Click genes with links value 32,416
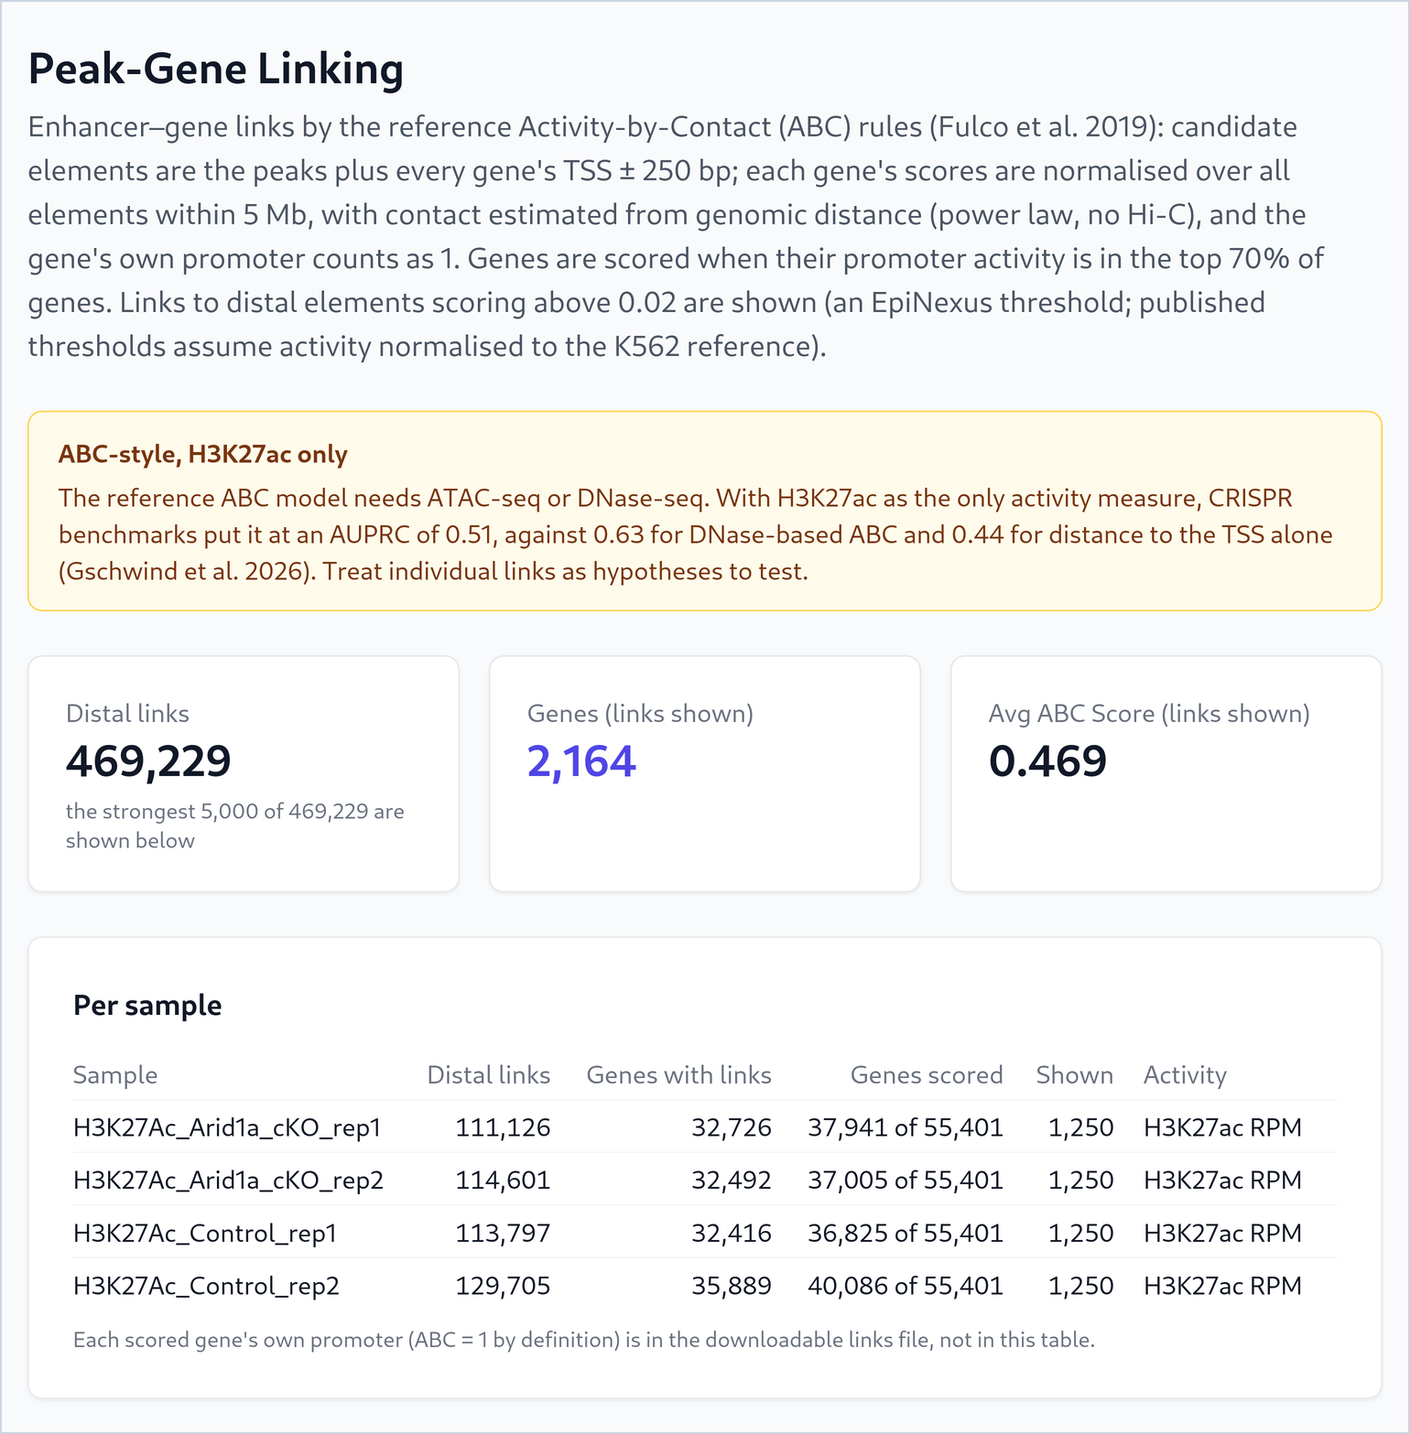 (x=732, y=1234)
